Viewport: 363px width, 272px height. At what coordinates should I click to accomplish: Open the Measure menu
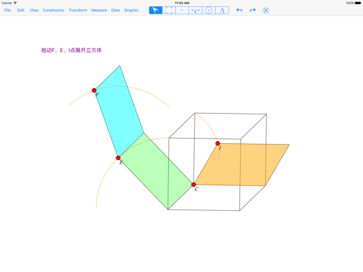click(x=99, y=10)
